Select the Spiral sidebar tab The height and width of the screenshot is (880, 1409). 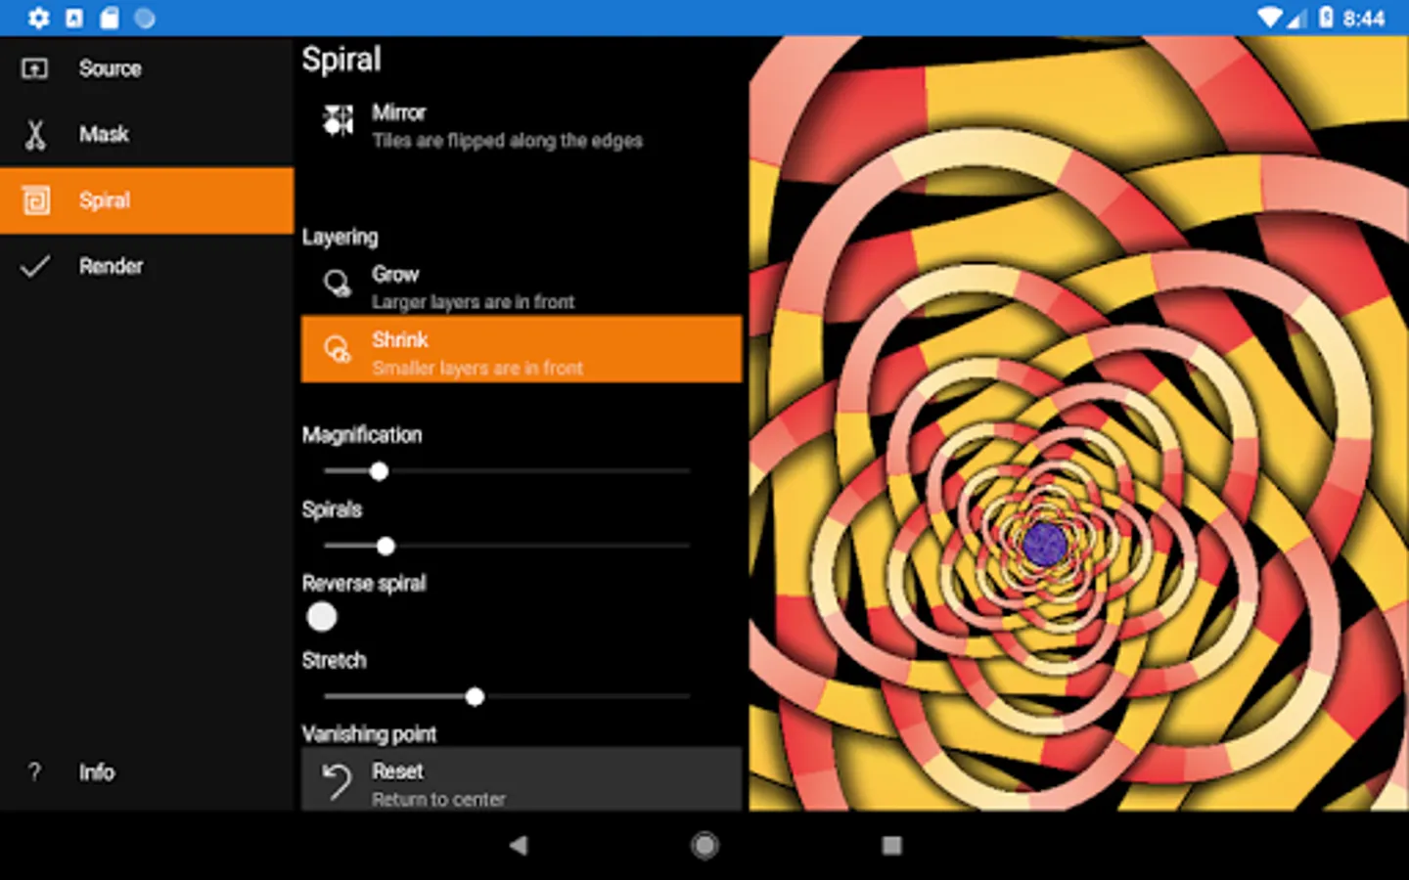point(147,200)
